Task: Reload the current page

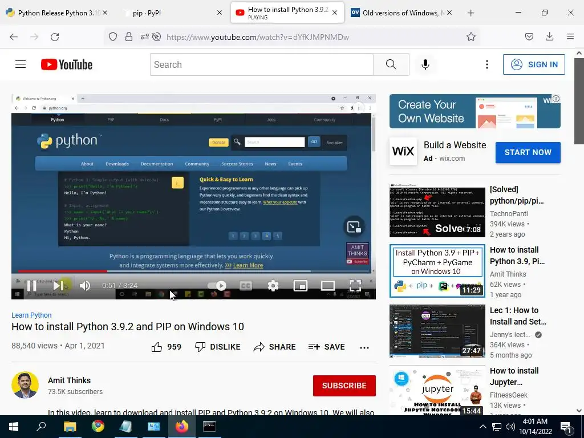Action: click(x=55, y=36)
